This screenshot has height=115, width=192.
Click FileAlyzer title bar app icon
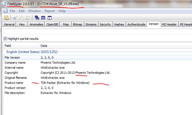tap(4, 4)
